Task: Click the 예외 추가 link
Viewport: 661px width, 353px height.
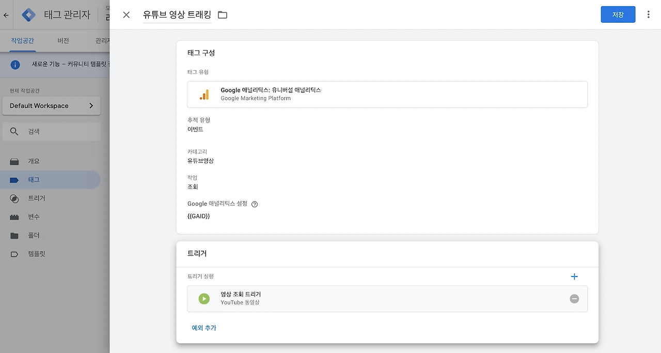Action: [204, 328]
